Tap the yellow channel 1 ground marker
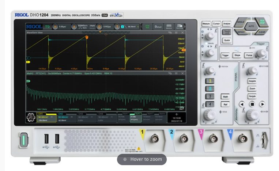Image resolution: width=279 pixels, height=171 pixels. 28,62
